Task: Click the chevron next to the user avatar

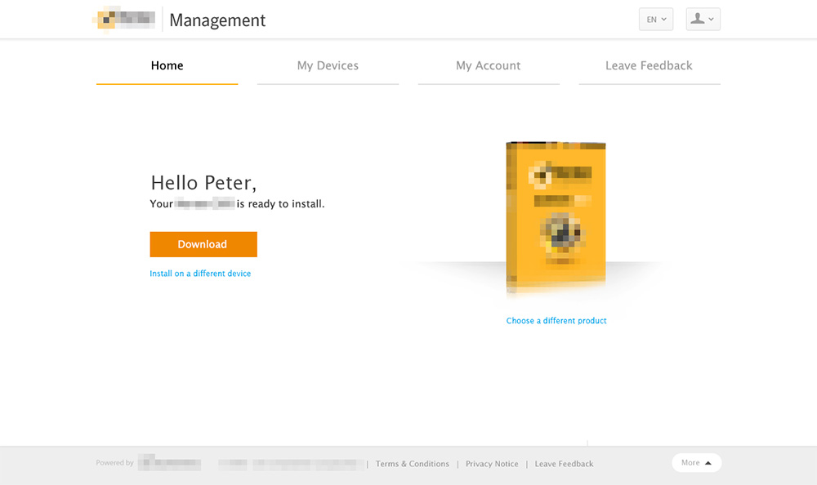Action: click(x=712, y=20)
